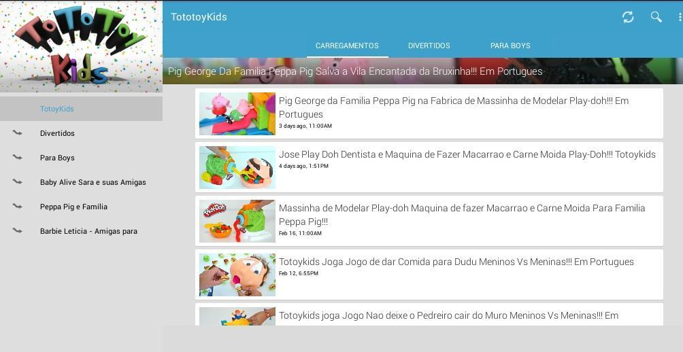Click the arrow icon beside Divertidos
Screen dimensions: 683x352
coord(18,133)
